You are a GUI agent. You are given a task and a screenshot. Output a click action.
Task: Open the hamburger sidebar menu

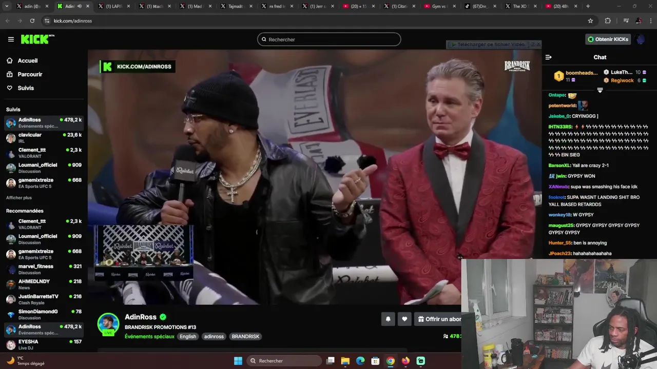[11, 39]
